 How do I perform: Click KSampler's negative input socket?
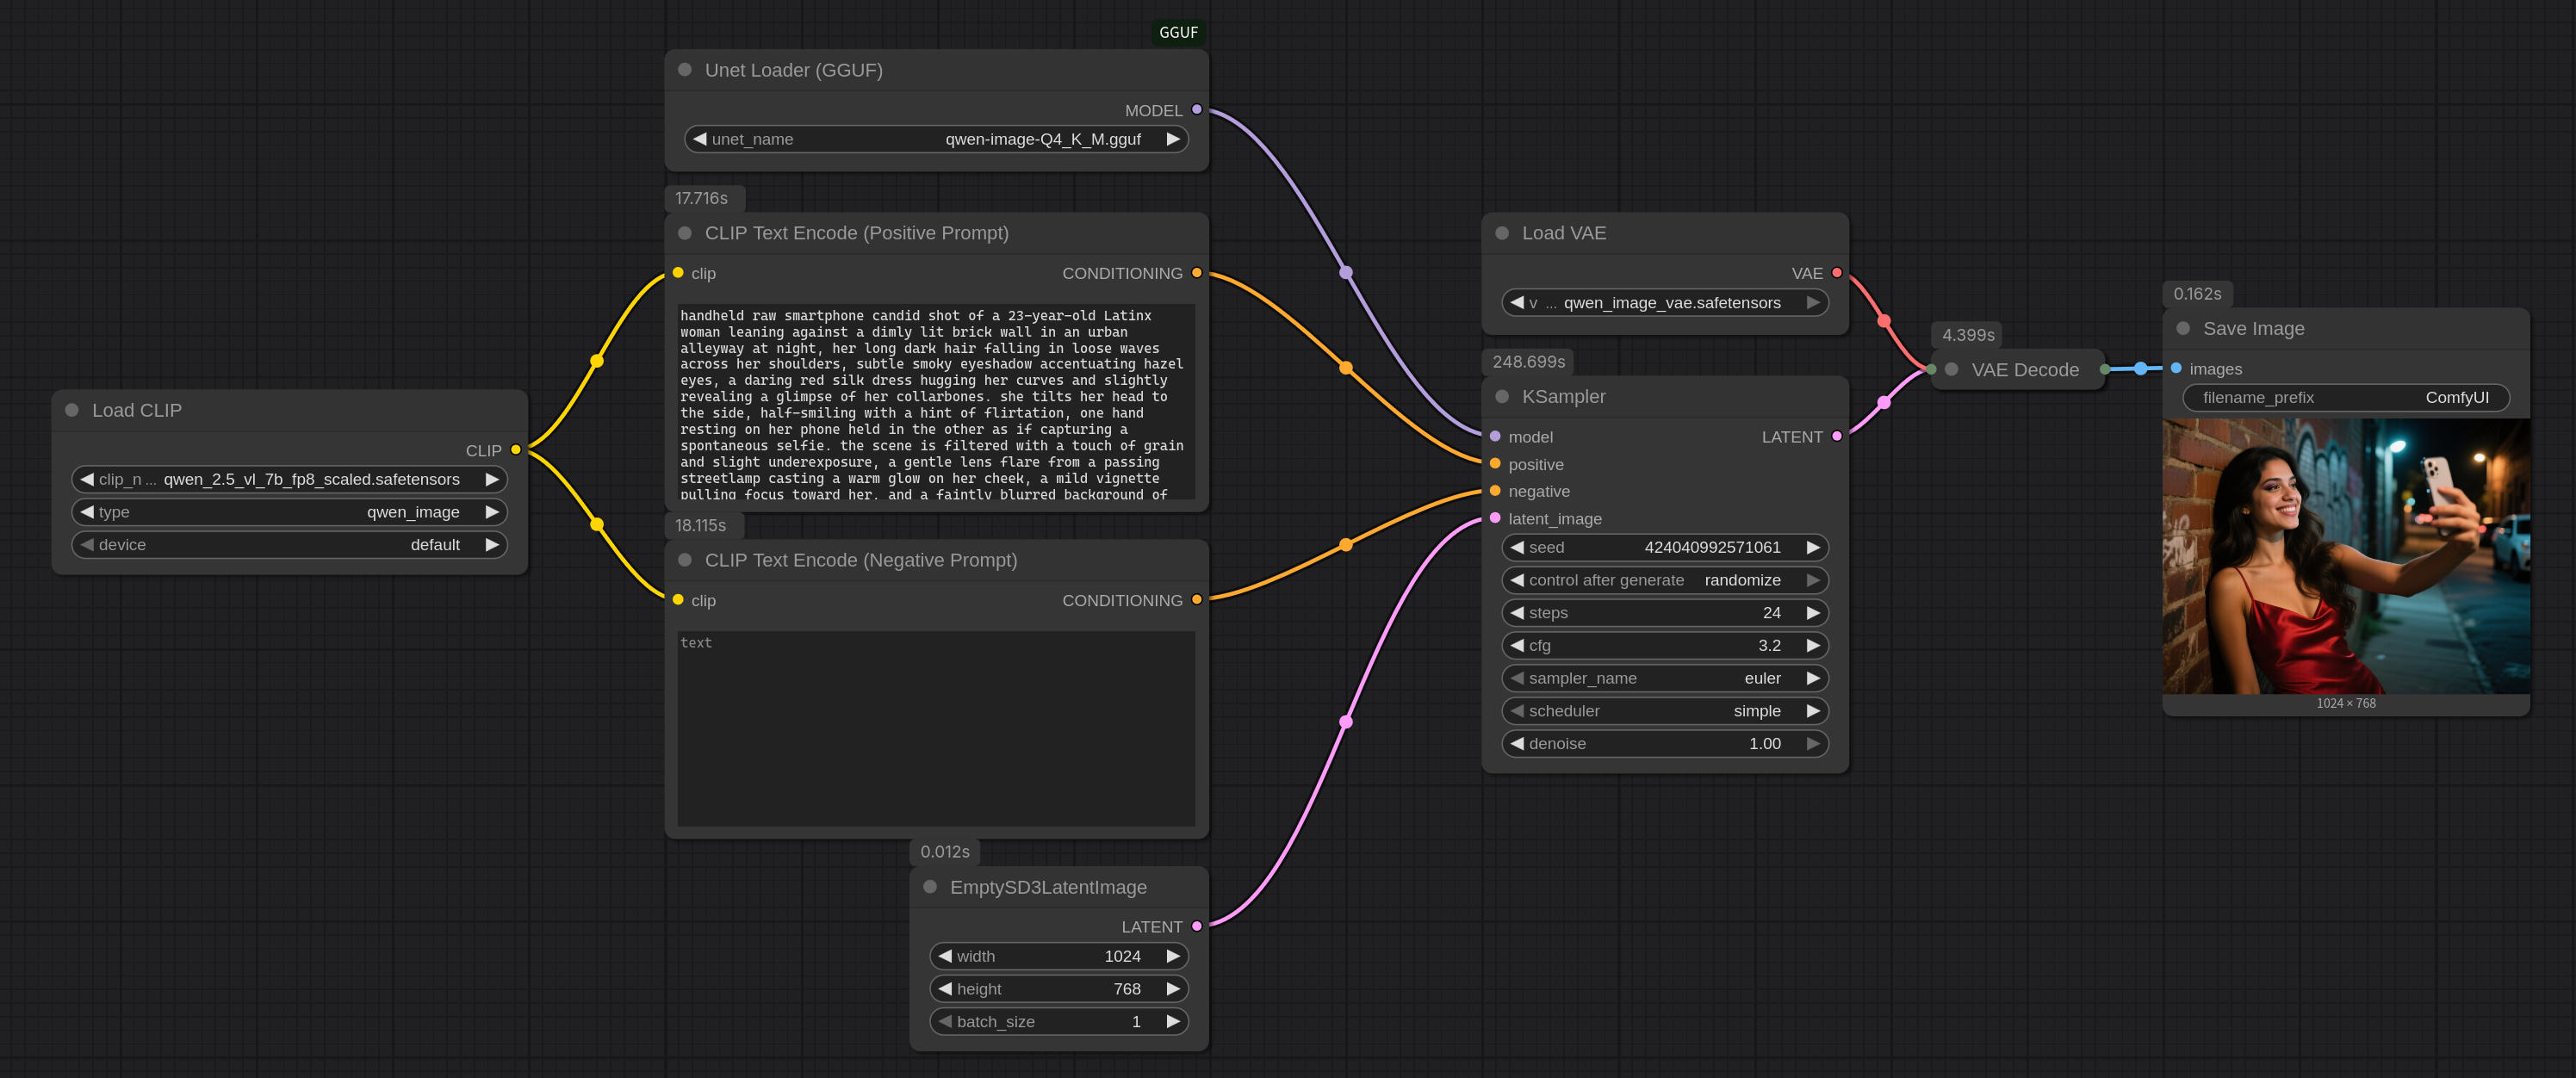tap(1495, 491)
